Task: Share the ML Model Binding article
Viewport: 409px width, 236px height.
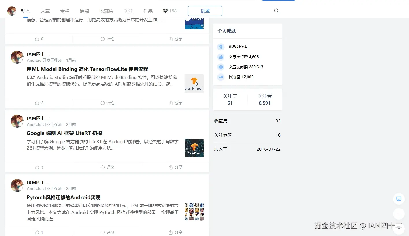Action: click(175, 103)
